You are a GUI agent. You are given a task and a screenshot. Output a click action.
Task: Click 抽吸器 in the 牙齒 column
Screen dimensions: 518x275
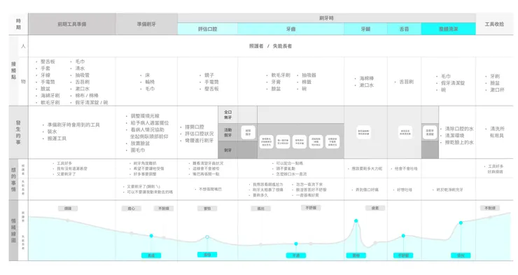(309, 76)
